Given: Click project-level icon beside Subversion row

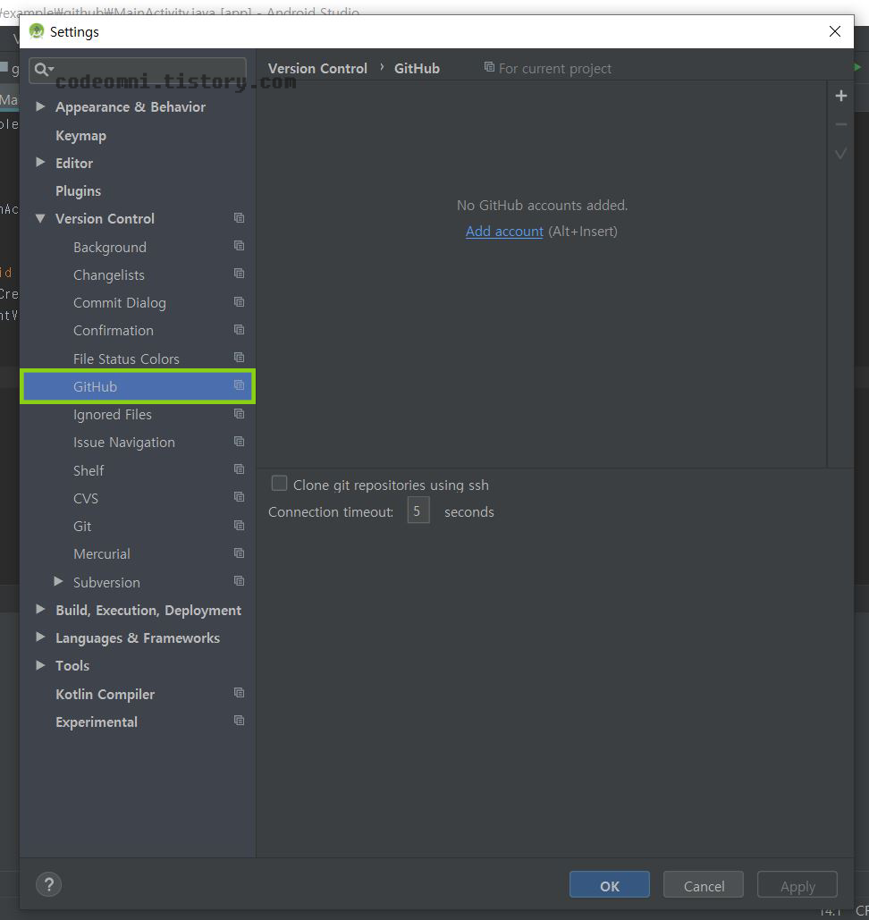Looking at the screenshot, I should (239, 580).
